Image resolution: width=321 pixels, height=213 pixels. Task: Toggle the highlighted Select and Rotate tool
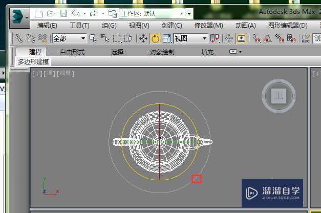pos(155,38)
